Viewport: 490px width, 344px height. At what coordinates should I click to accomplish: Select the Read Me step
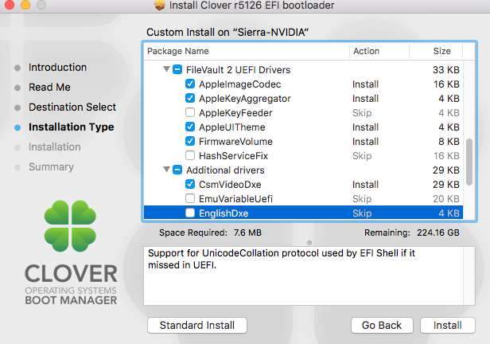point(49,88)
